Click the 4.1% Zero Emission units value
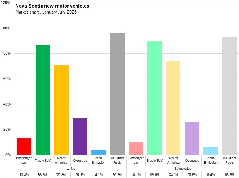The image size is (239, 178). tap(98, 174)
